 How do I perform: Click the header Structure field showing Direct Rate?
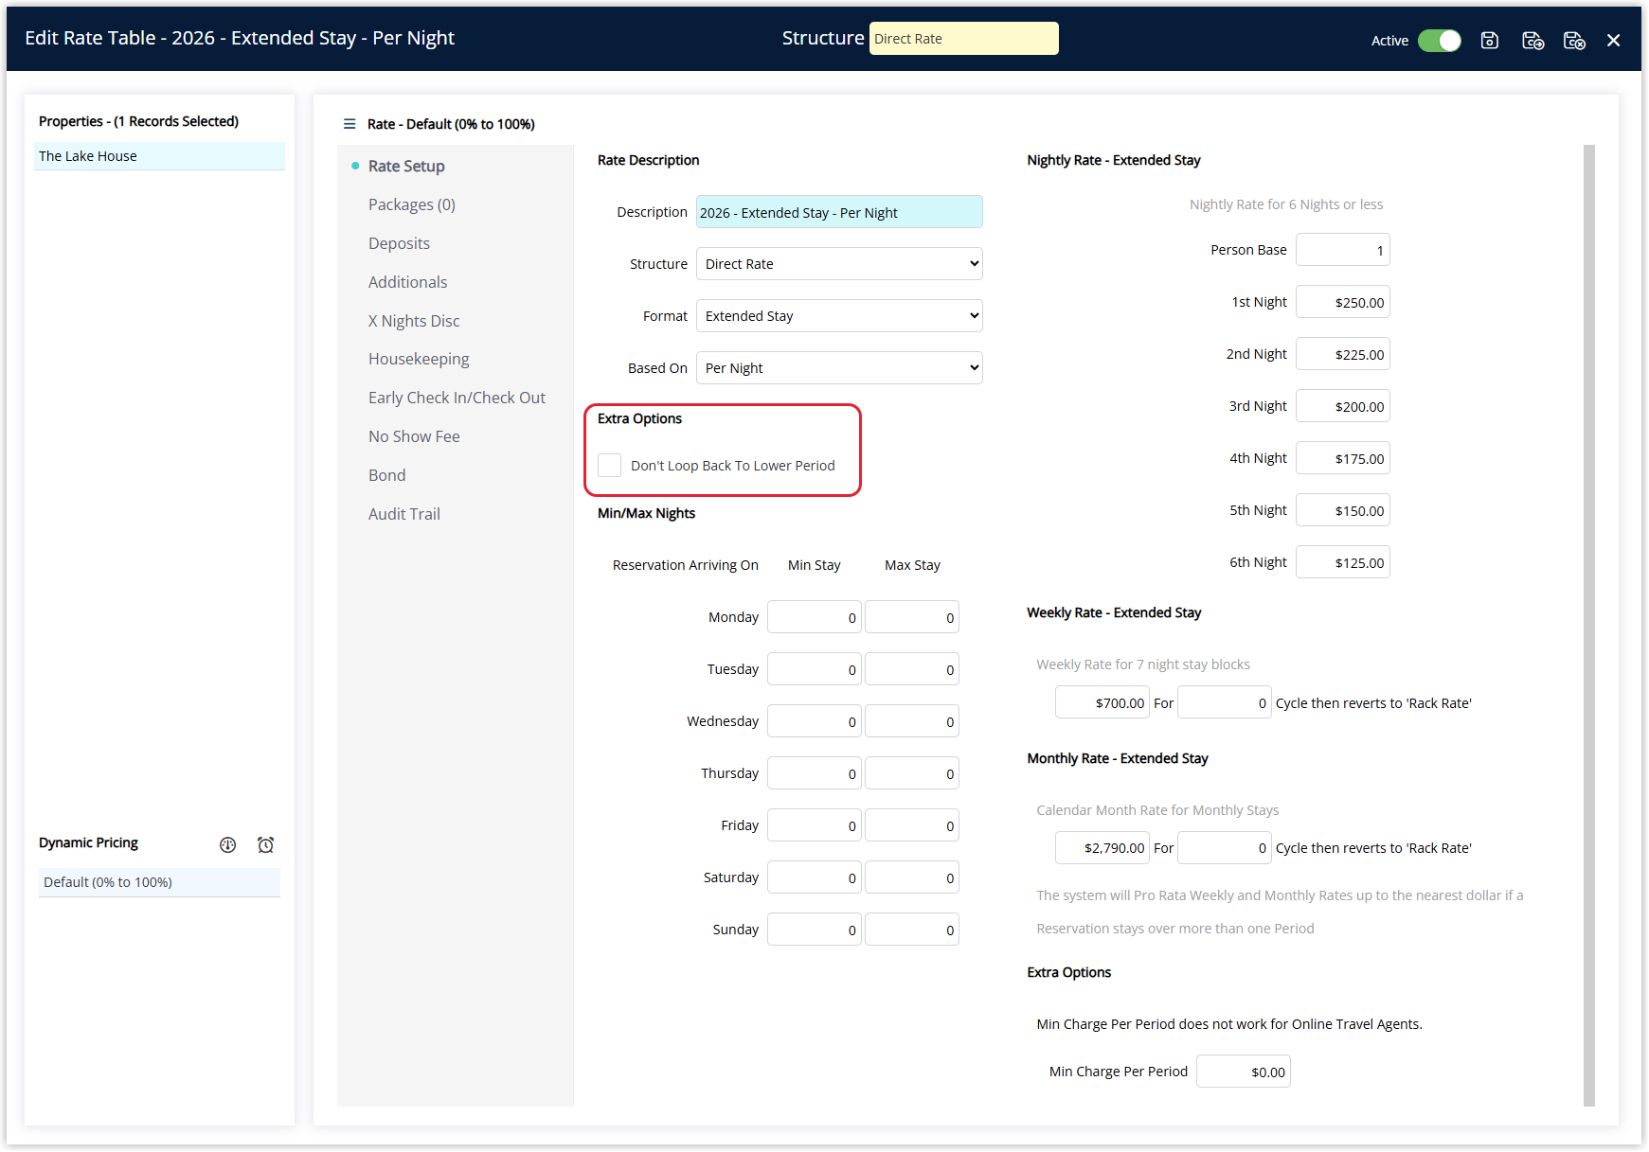964,39
